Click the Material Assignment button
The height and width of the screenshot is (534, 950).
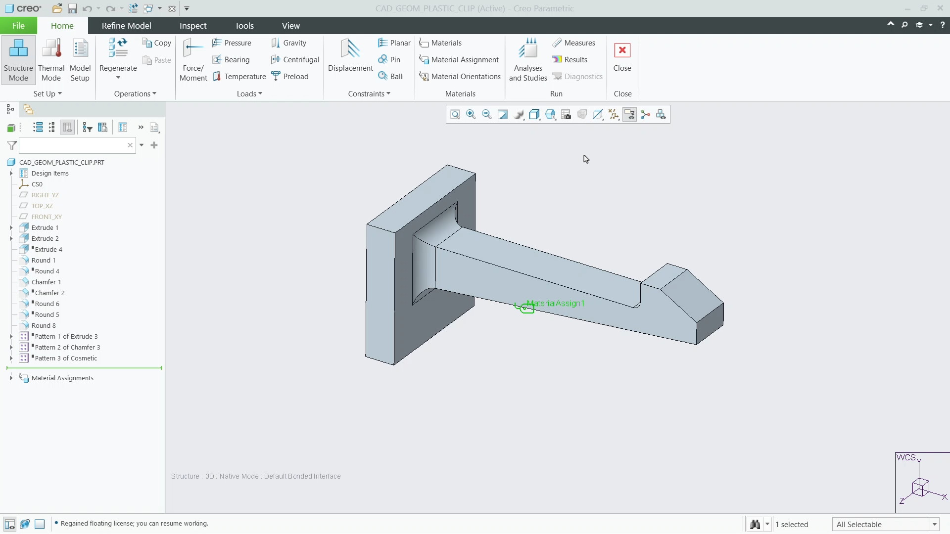(x=459, y=60)
